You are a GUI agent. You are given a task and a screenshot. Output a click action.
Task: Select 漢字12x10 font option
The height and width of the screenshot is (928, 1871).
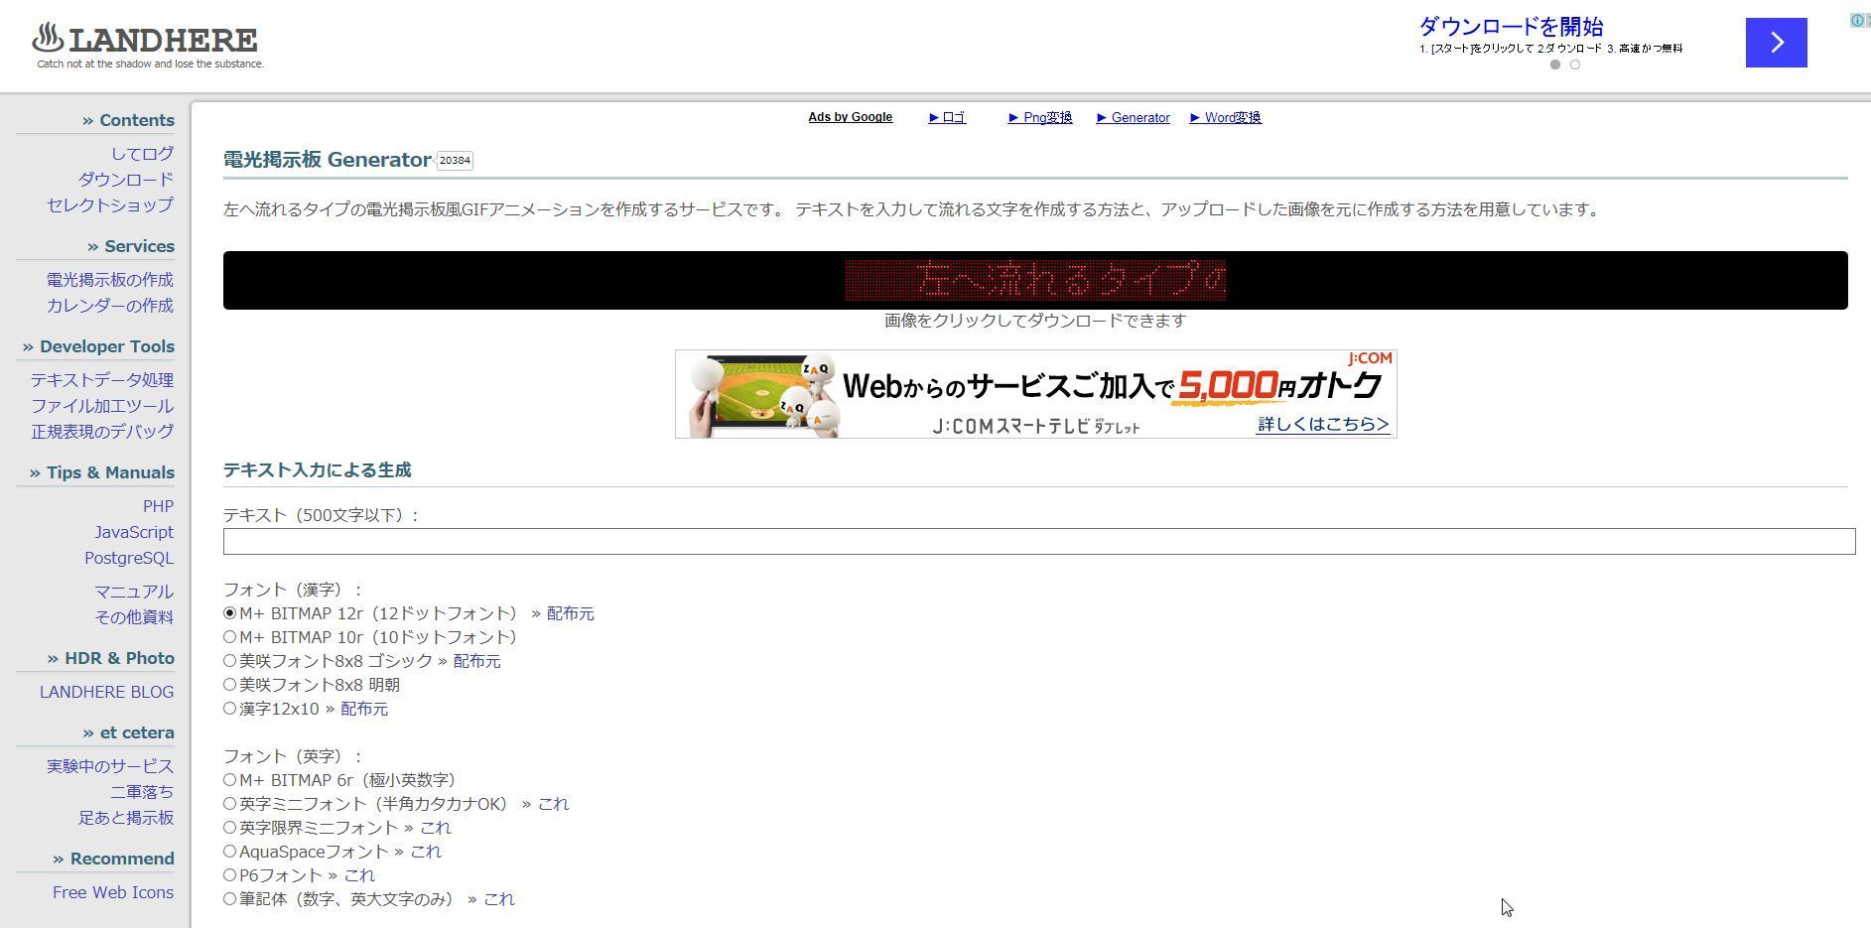point(230,709)
